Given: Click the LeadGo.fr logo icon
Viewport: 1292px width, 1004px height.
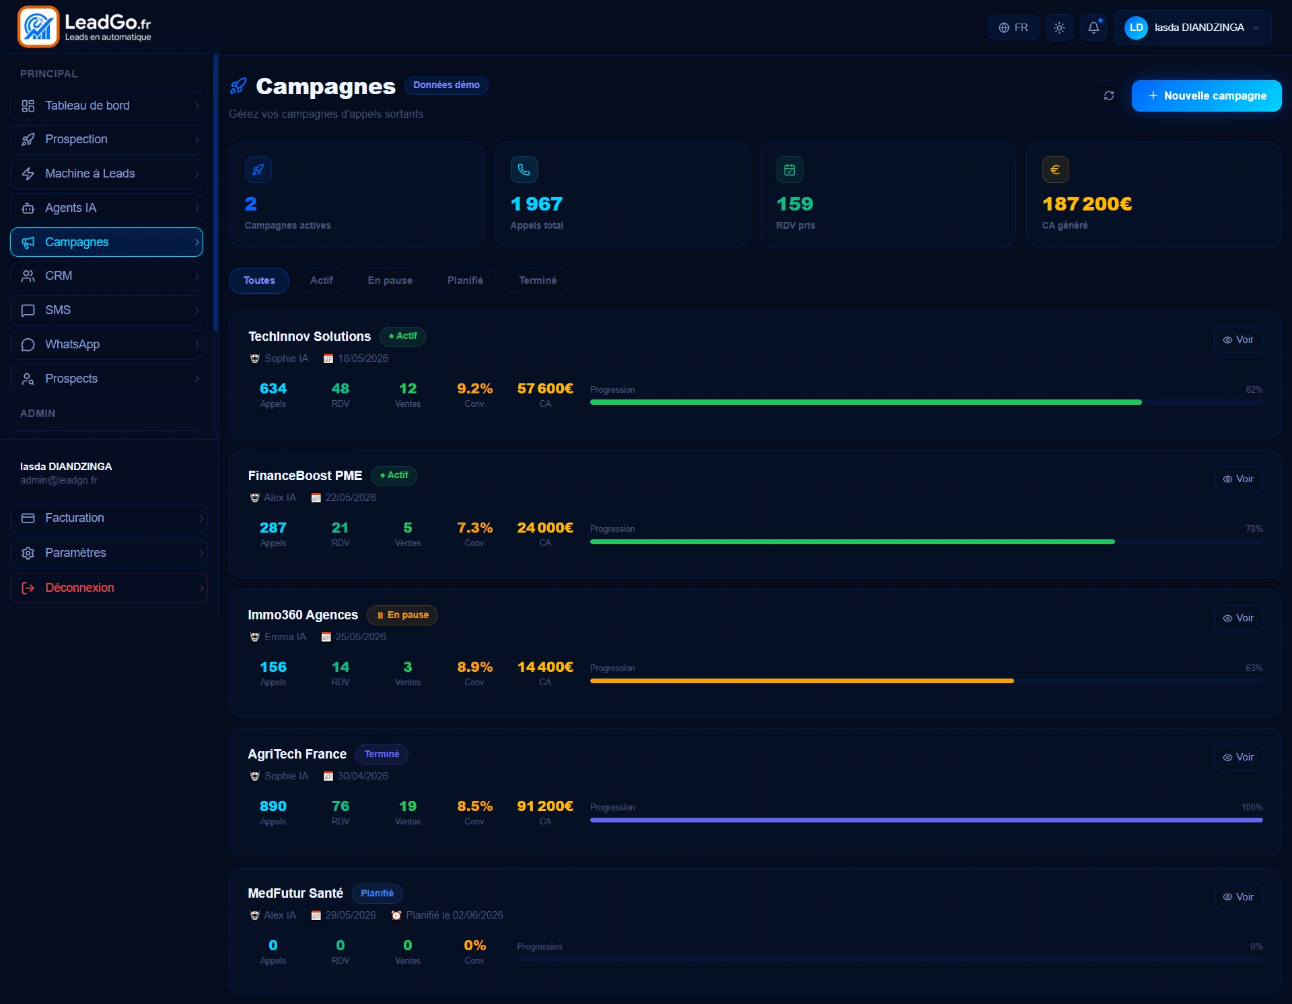Looking at the screenshot, I should point(38,27).
